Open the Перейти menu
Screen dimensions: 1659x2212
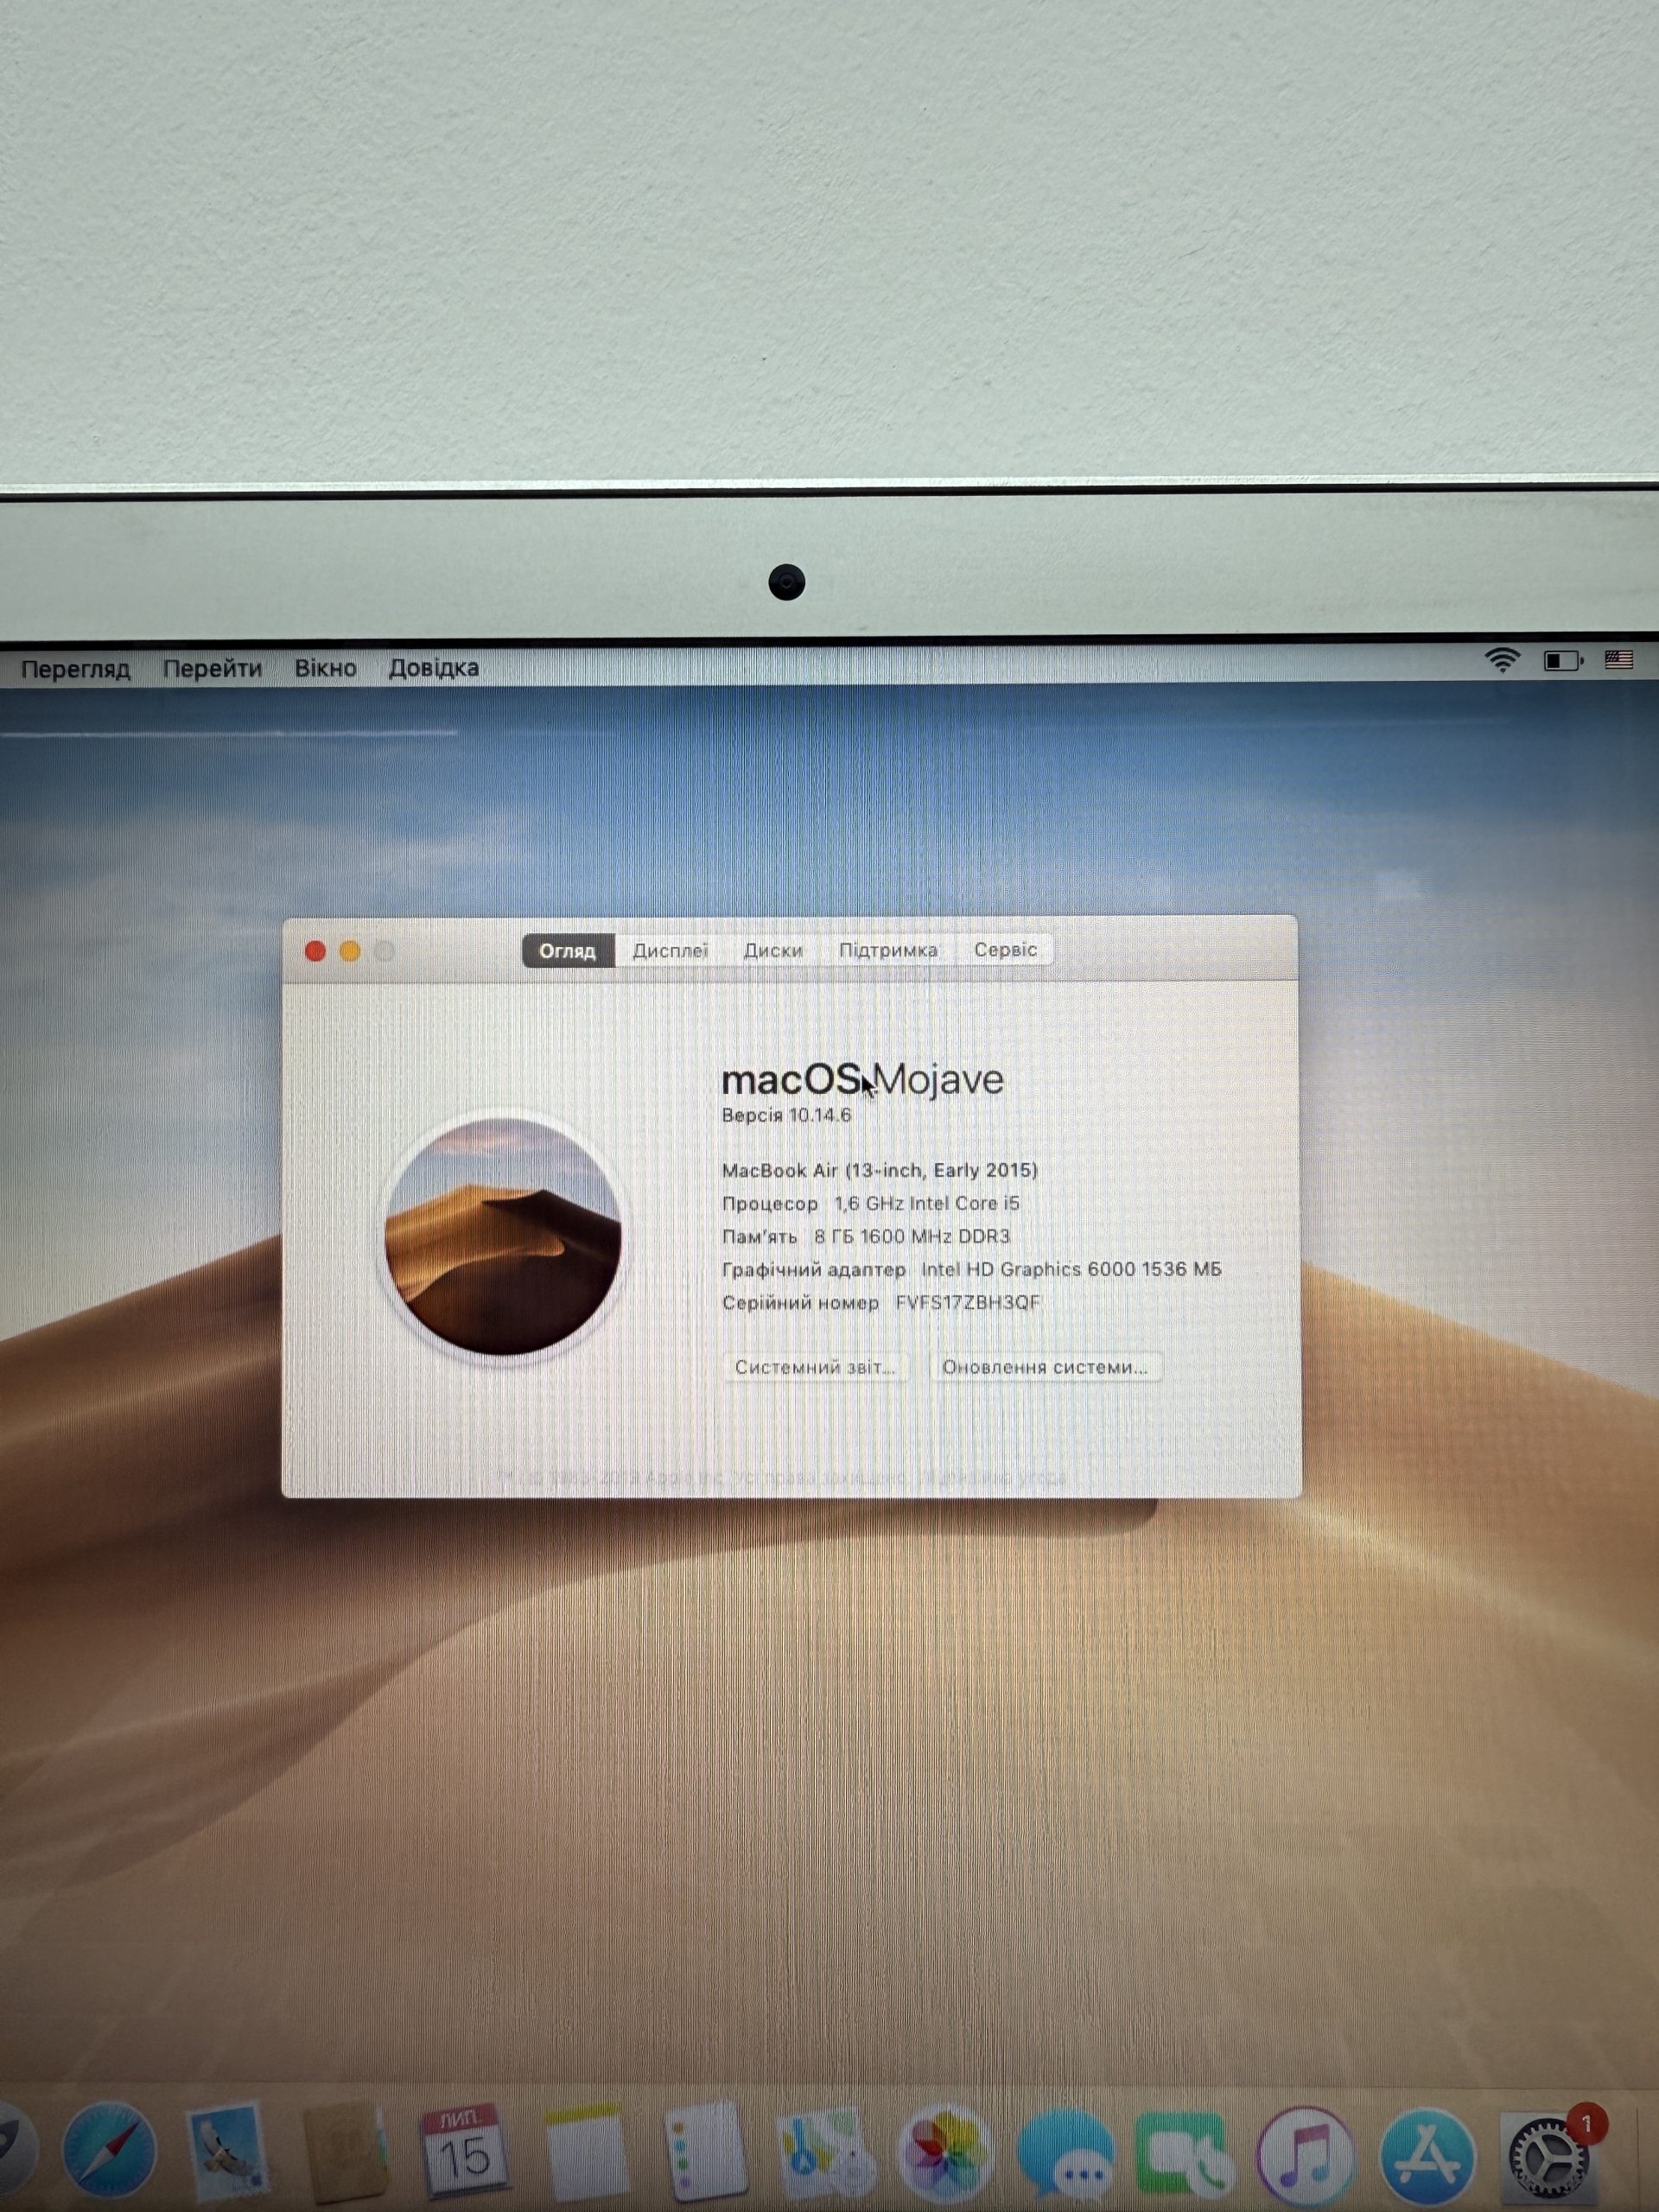[212, 668]
